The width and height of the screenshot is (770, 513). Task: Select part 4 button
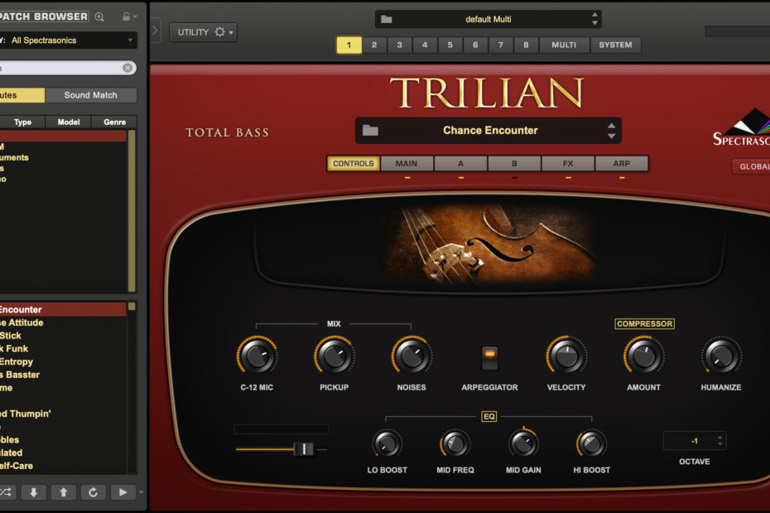(x=425, y=45)
